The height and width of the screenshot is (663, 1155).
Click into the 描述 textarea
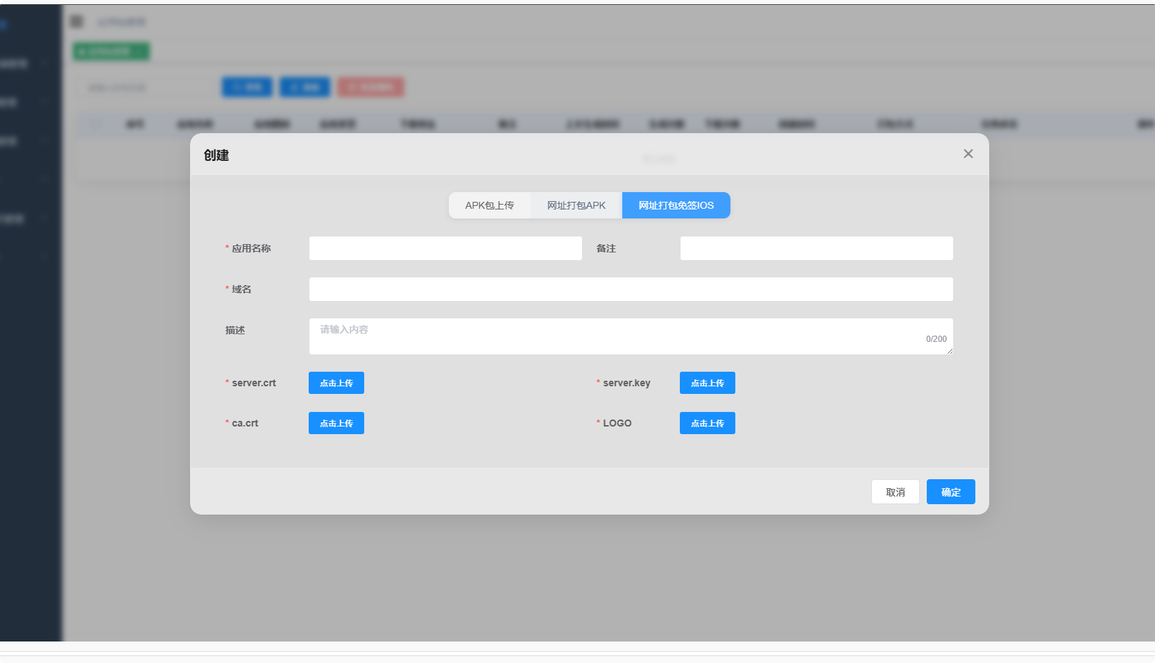631,336
